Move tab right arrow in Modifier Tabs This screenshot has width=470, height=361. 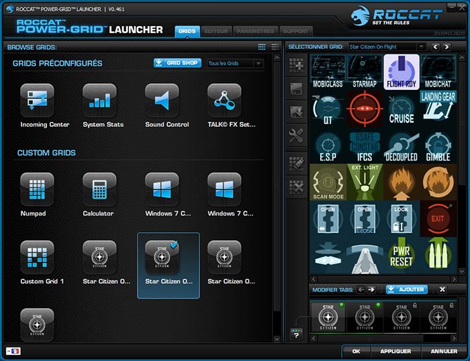click(x=371, y=290)
